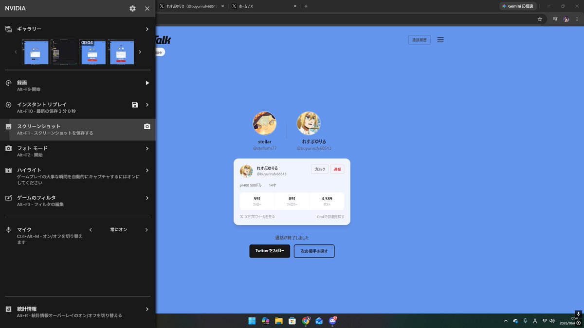Take screenshot using the camera icon
584x328 pixels.
tap(147, 126)
